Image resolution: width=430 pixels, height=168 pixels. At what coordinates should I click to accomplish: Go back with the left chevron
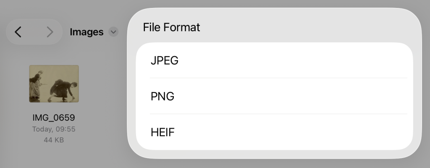point(18,32)
